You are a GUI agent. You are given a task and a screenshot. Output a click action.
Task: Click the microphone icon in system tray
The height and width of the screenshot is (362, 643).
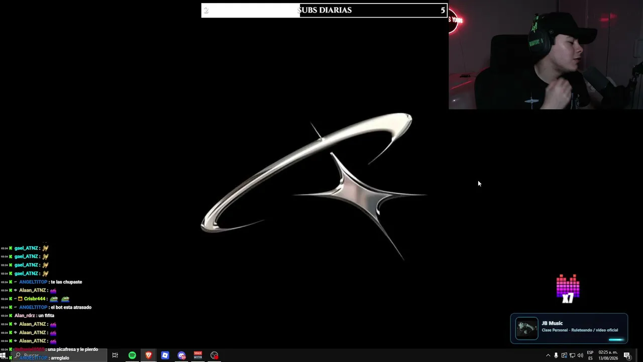[556, 355]
